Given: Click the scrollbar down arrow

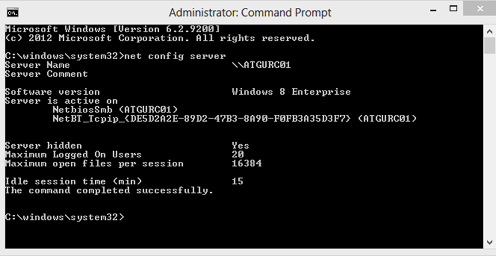Looking at the screenshot, I should point(490,242).
